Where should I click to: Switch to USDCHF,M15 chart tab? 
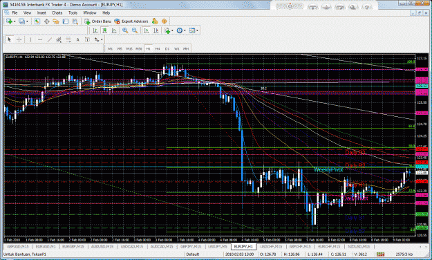271,246
